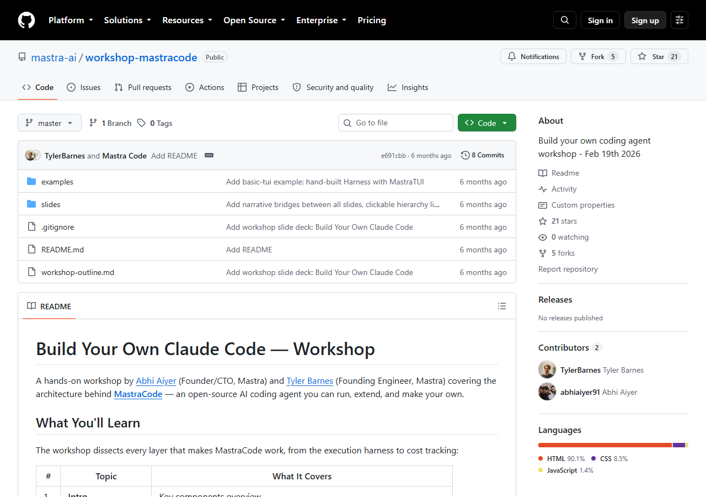Switch to the Issues tab
Viewport: 706px width, 497px height.
[x=84, y=87]
